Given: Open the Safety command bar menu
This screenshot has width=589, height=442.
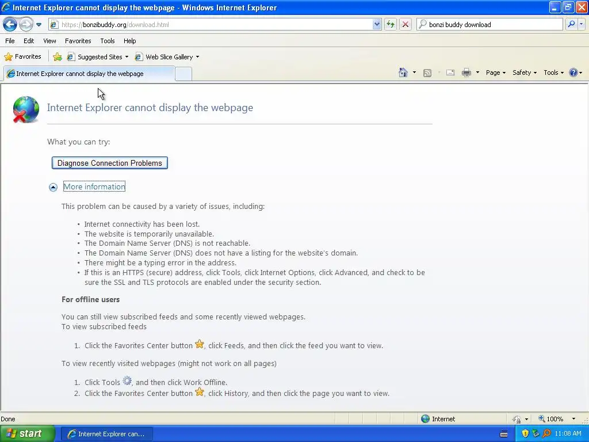Looking at the screenshot, I should click(525, 73).
